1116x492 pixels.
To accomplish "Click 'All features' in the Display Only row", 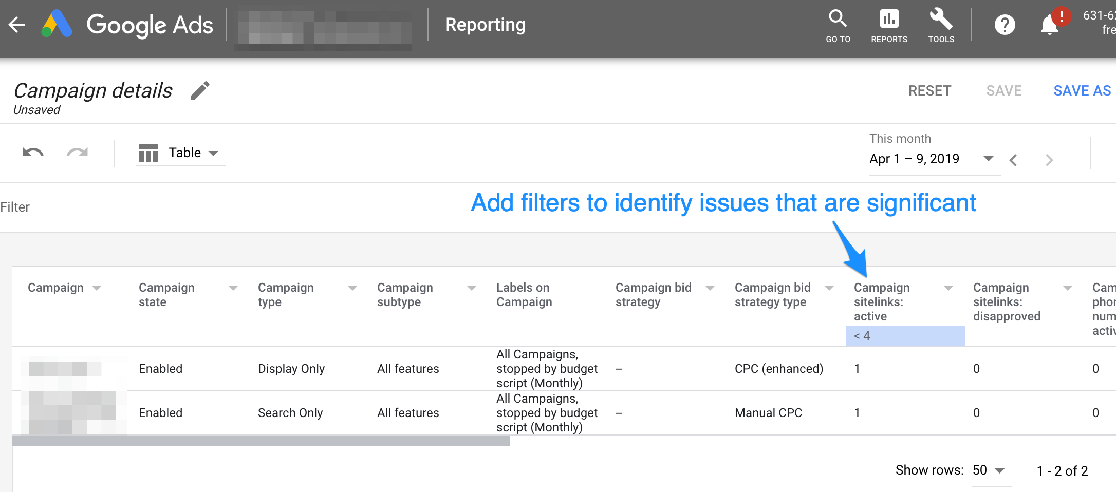I will pos(408,369).
